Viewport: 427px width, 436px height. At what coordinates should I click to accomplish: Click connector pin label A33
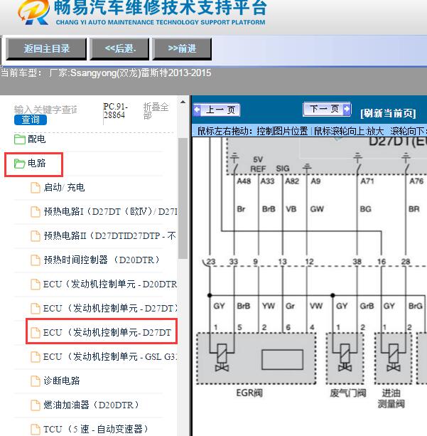click(x=267, y=181)
